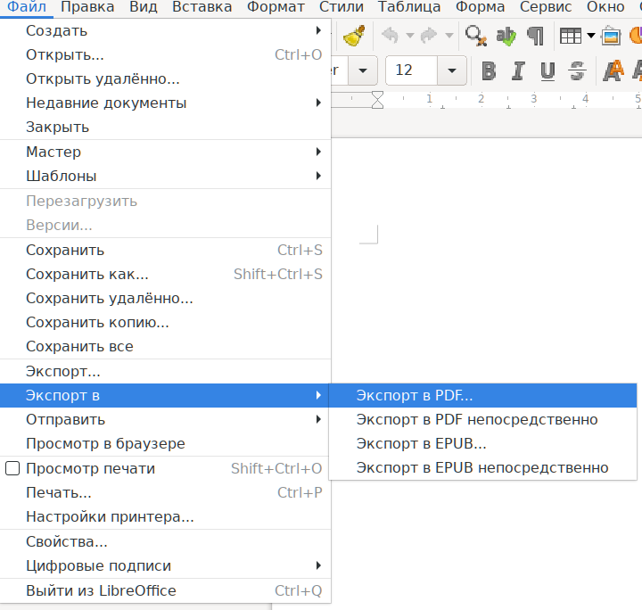The image size is (642, 610).
Task: Choose Экспорт... menu entry
Action: [x=166, y=371]
